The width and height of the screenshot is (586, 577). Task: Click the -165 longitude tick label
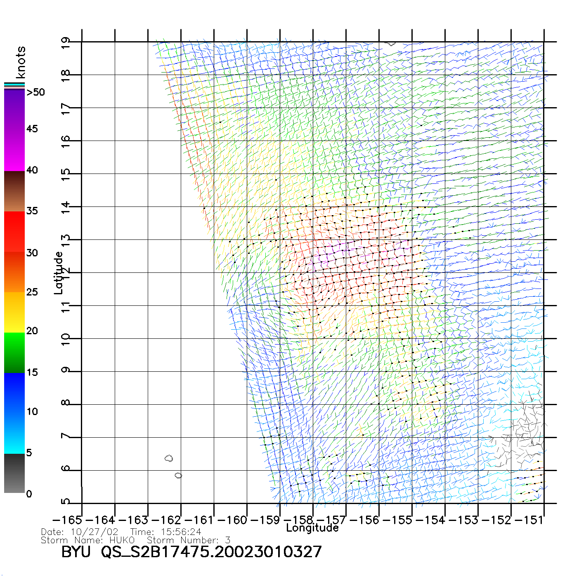click(x=67, y=520)
